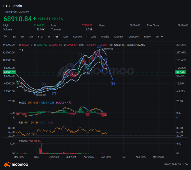Click the DEA: -4.255 value
This screenshot has height=170, width=191.
(x=48, y=103)
